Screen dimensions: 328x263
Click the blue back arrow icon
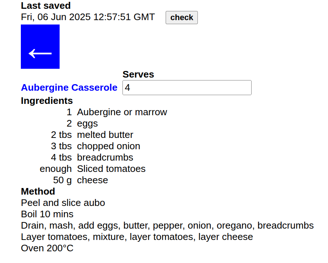coord(40,46)
